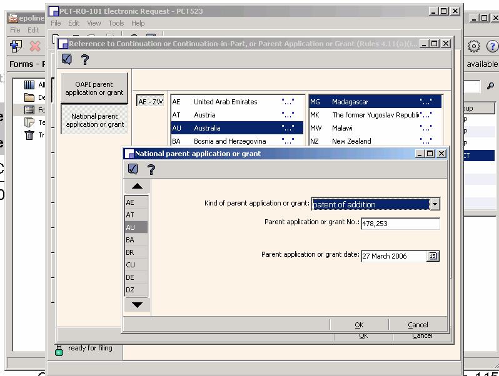Viewport: 499px width, 376px height.
Task: Click the trash bin icon in the epoline folder tree
Action: 29,135
